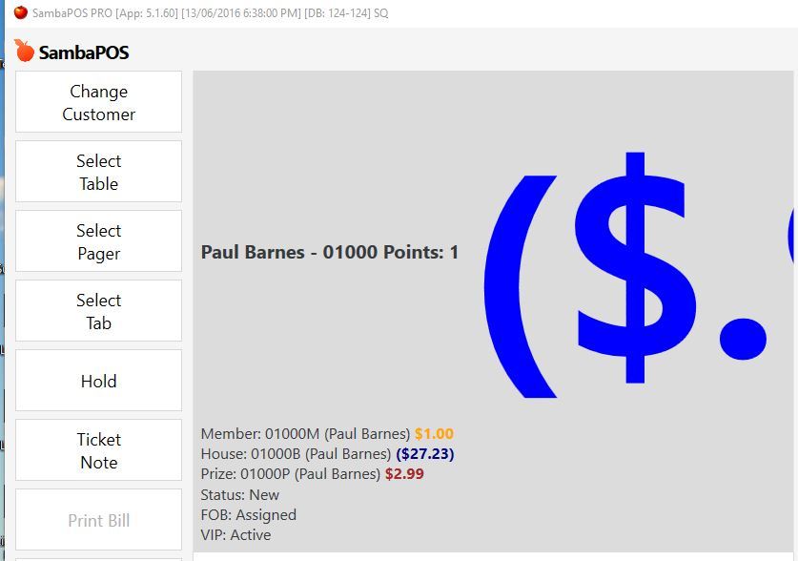The width and height of the screenshot is (798, 561).
Task: Click the SambaPOS brand text
Action: (84, 52)
